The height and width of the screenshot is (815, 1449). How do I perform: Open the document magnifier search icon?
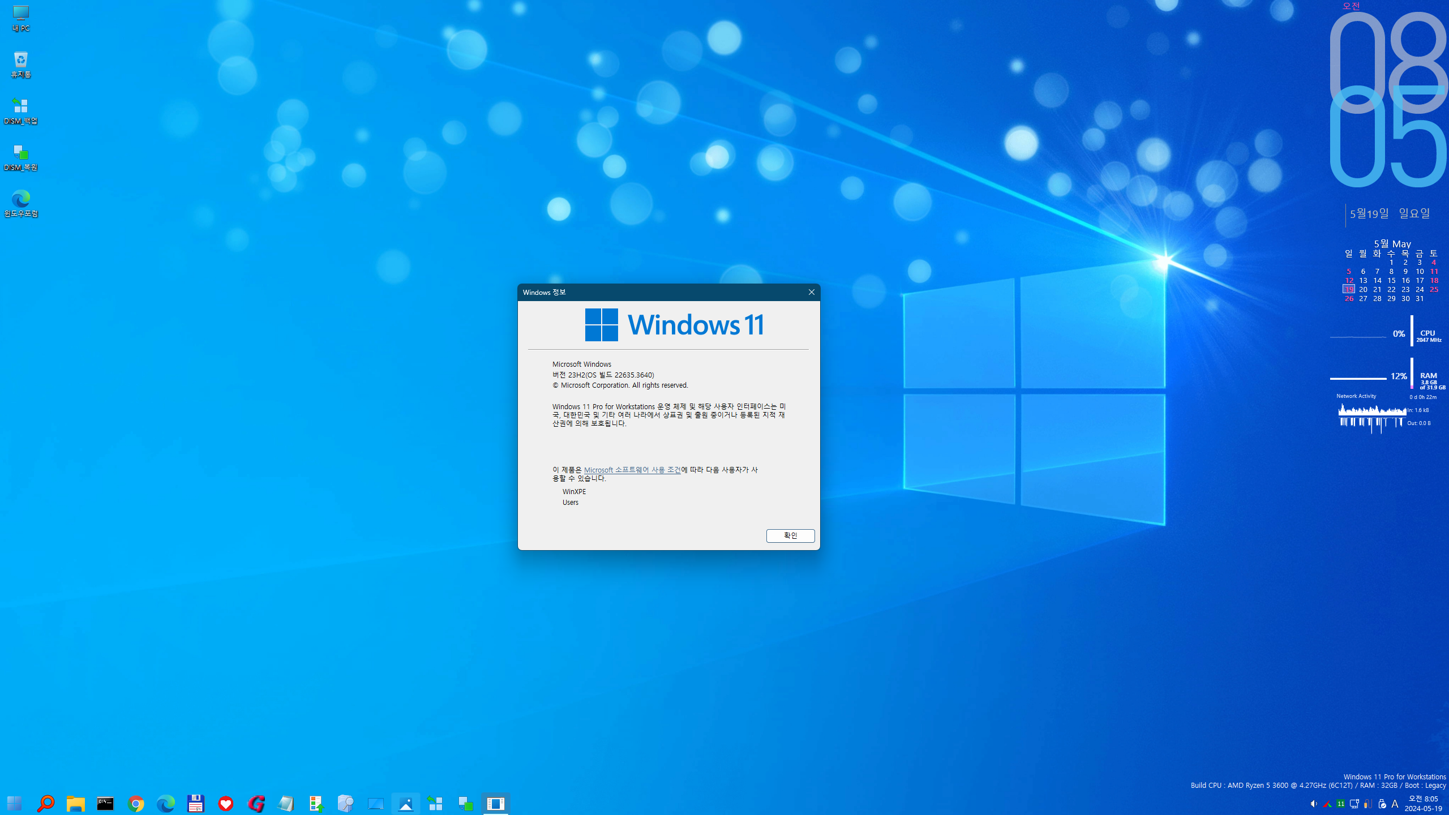(x=346, y=803)
